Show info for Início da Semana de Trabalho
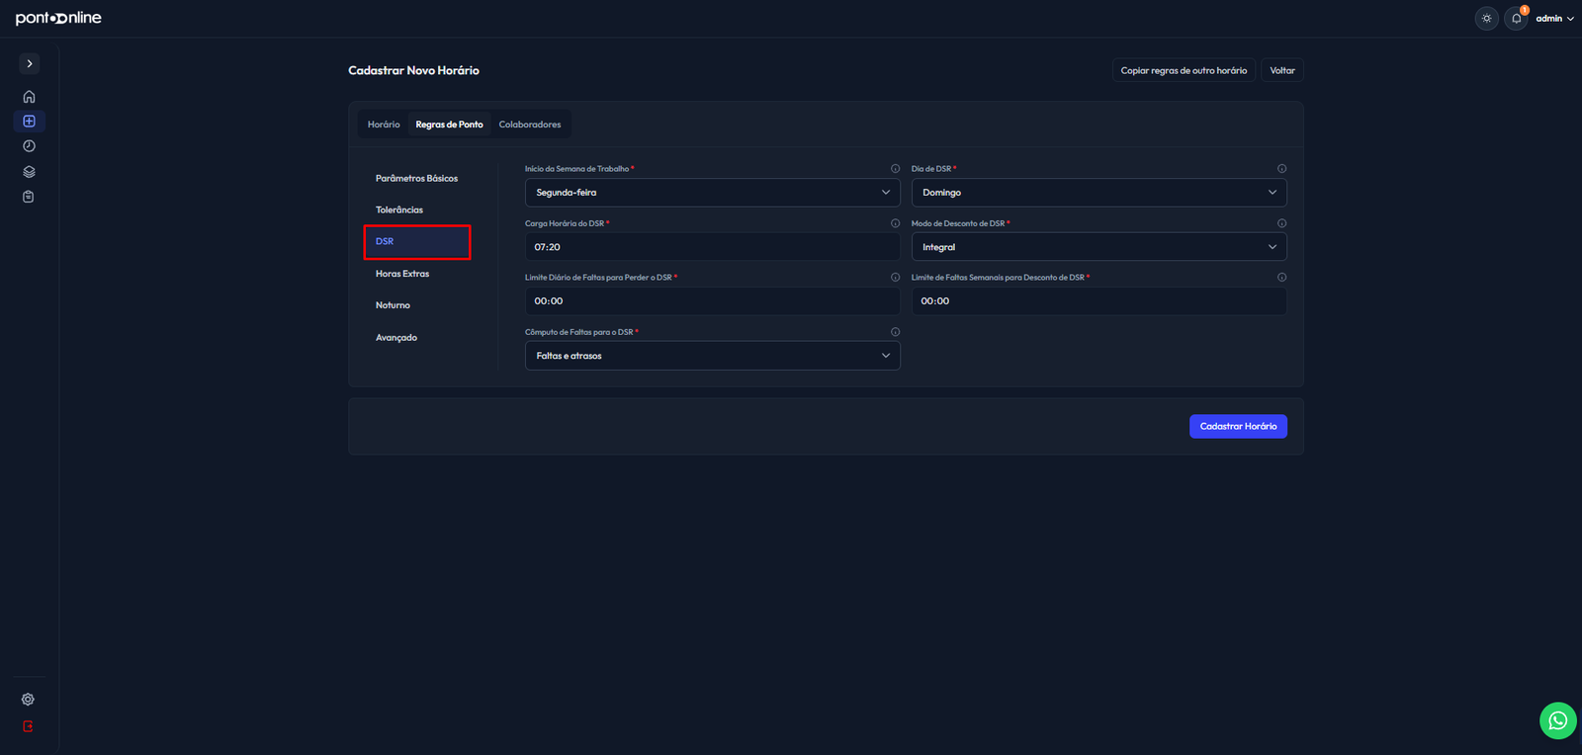The image size is (1582, 755). [895, 169]
